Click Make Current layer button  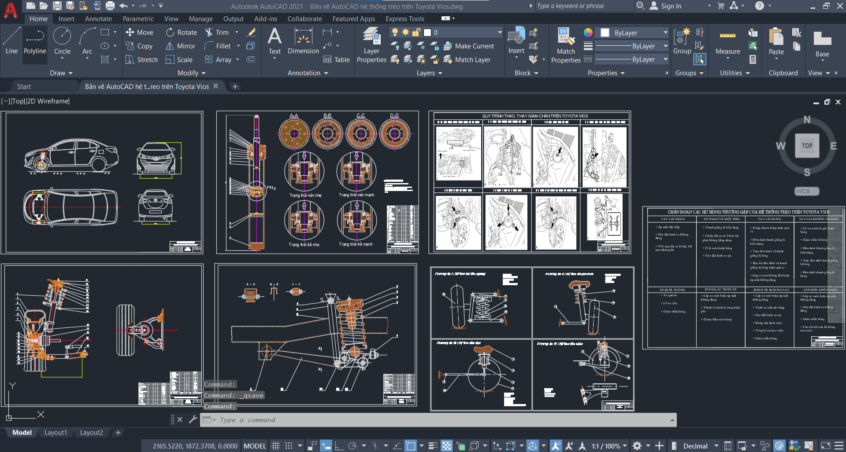point(468,46)
